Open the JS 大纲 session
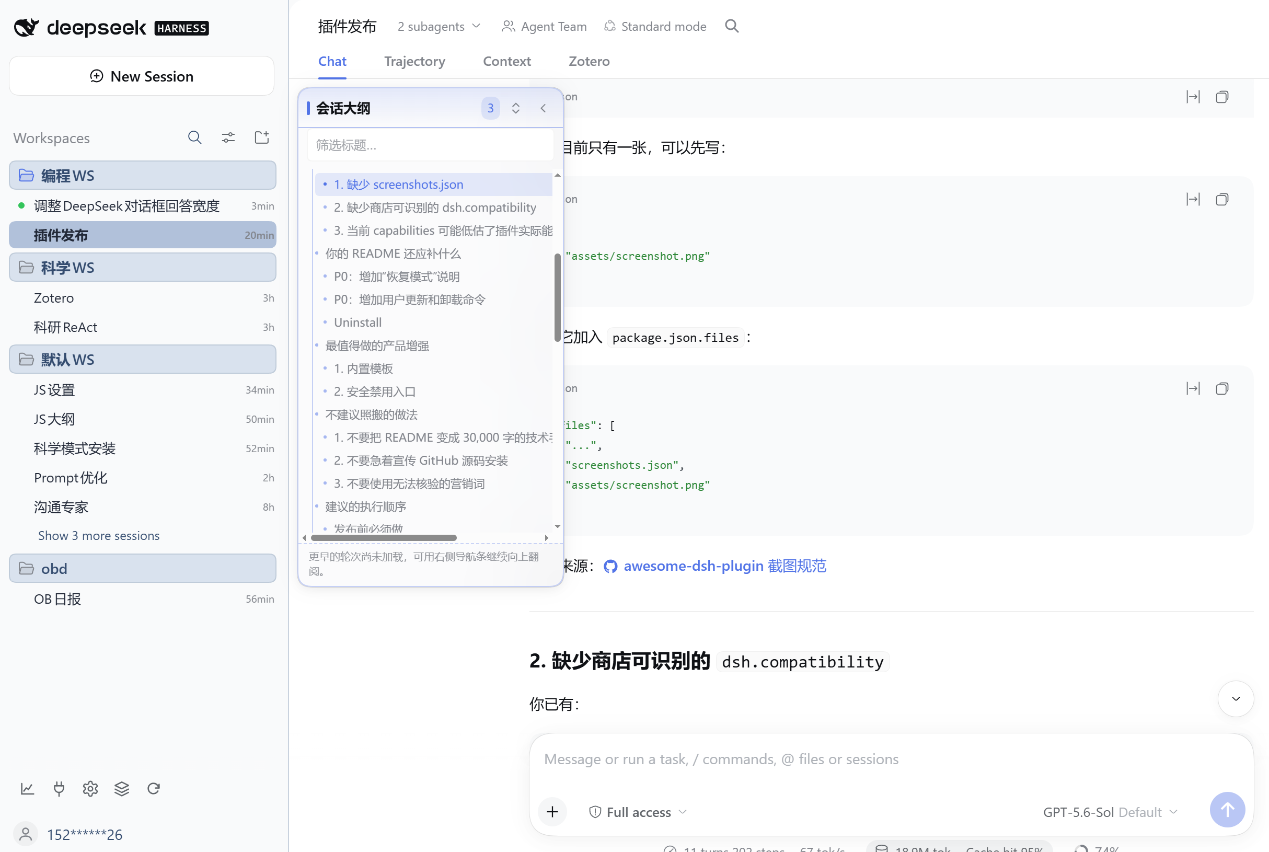Screen dimensions: 1269x852 pos(142,419)
